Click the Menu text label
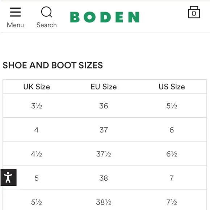This screenshot has width=210, height=210. [16, 25]
